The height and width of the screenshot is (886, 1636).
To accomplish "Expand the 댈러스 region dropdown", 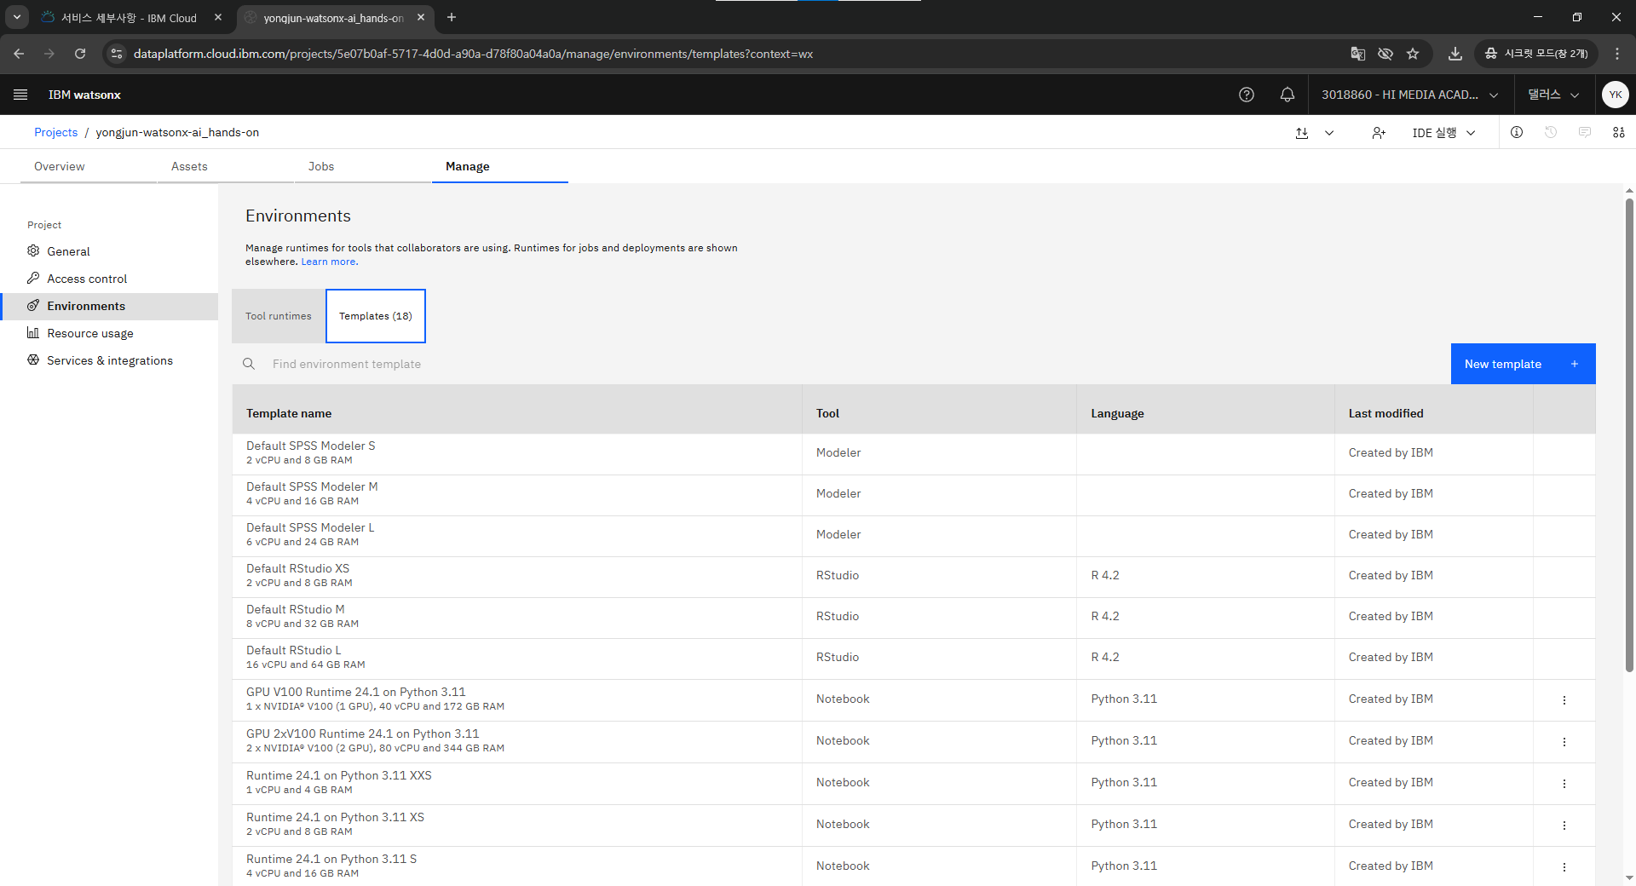I will click(x=1553, y=95).
